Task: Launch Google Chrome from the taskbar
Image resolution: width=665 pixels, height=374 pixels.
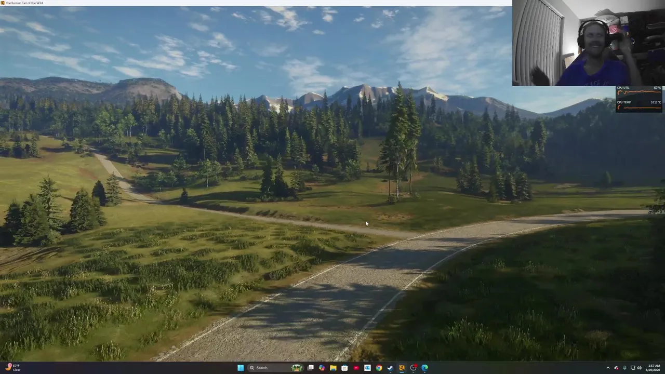Action: pos(379,368)
